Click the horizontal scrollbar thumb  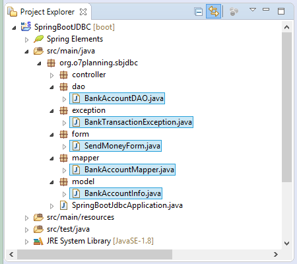tap(94, 255)
